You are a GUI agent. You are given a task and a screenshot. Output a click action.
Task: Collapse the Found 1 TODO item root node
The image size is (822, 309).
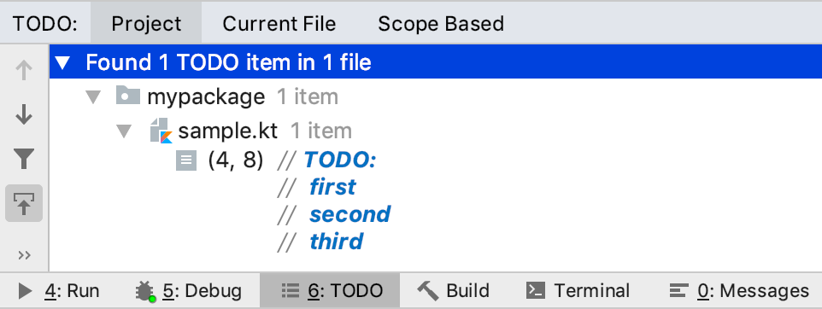click(x=62, y=63)
